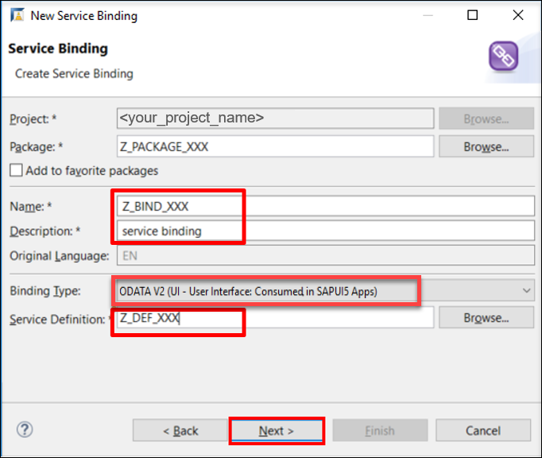Click the Next button

pos(277,431)
